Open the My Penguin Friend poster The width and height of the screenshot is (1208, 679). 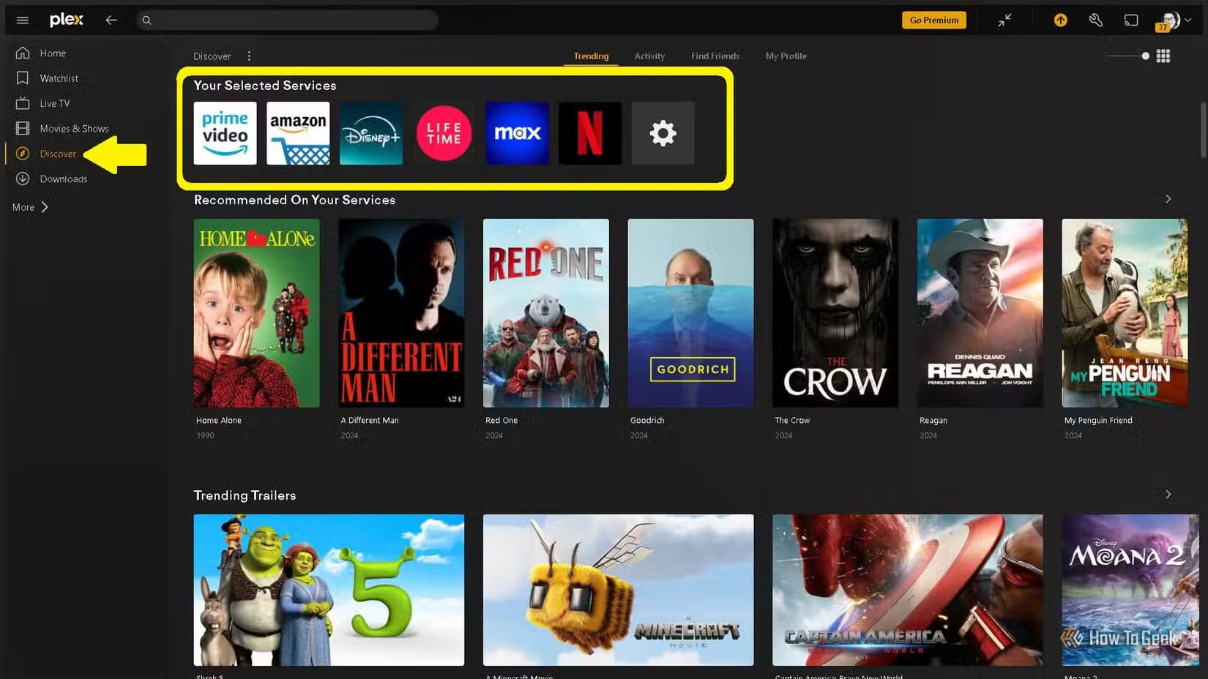[1125, 313]
